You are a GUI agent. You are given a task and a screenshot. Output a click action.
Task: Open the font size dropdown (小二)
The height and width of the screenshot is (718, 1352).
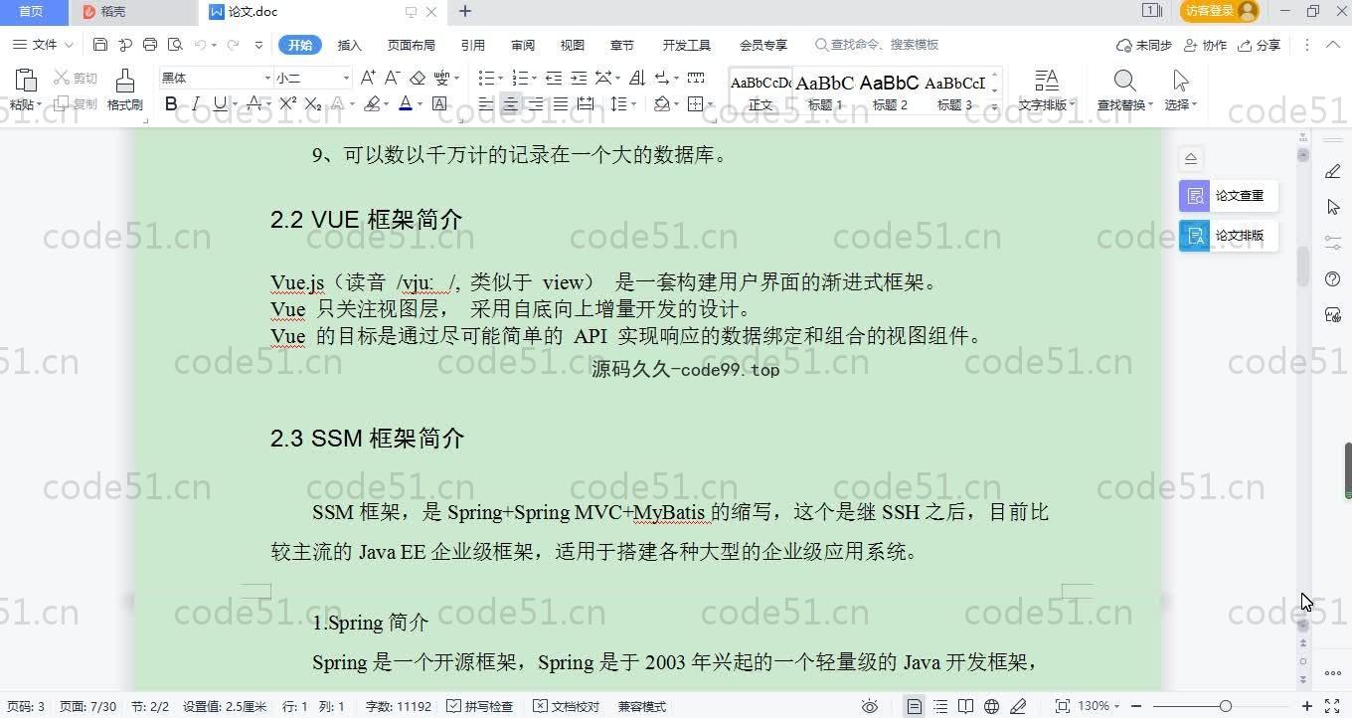(x=346, y=78)
